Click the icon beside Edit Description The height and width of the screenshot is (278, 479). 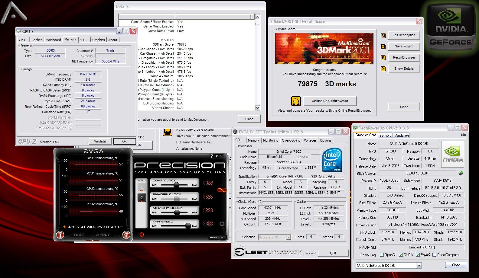click(383, 36)
